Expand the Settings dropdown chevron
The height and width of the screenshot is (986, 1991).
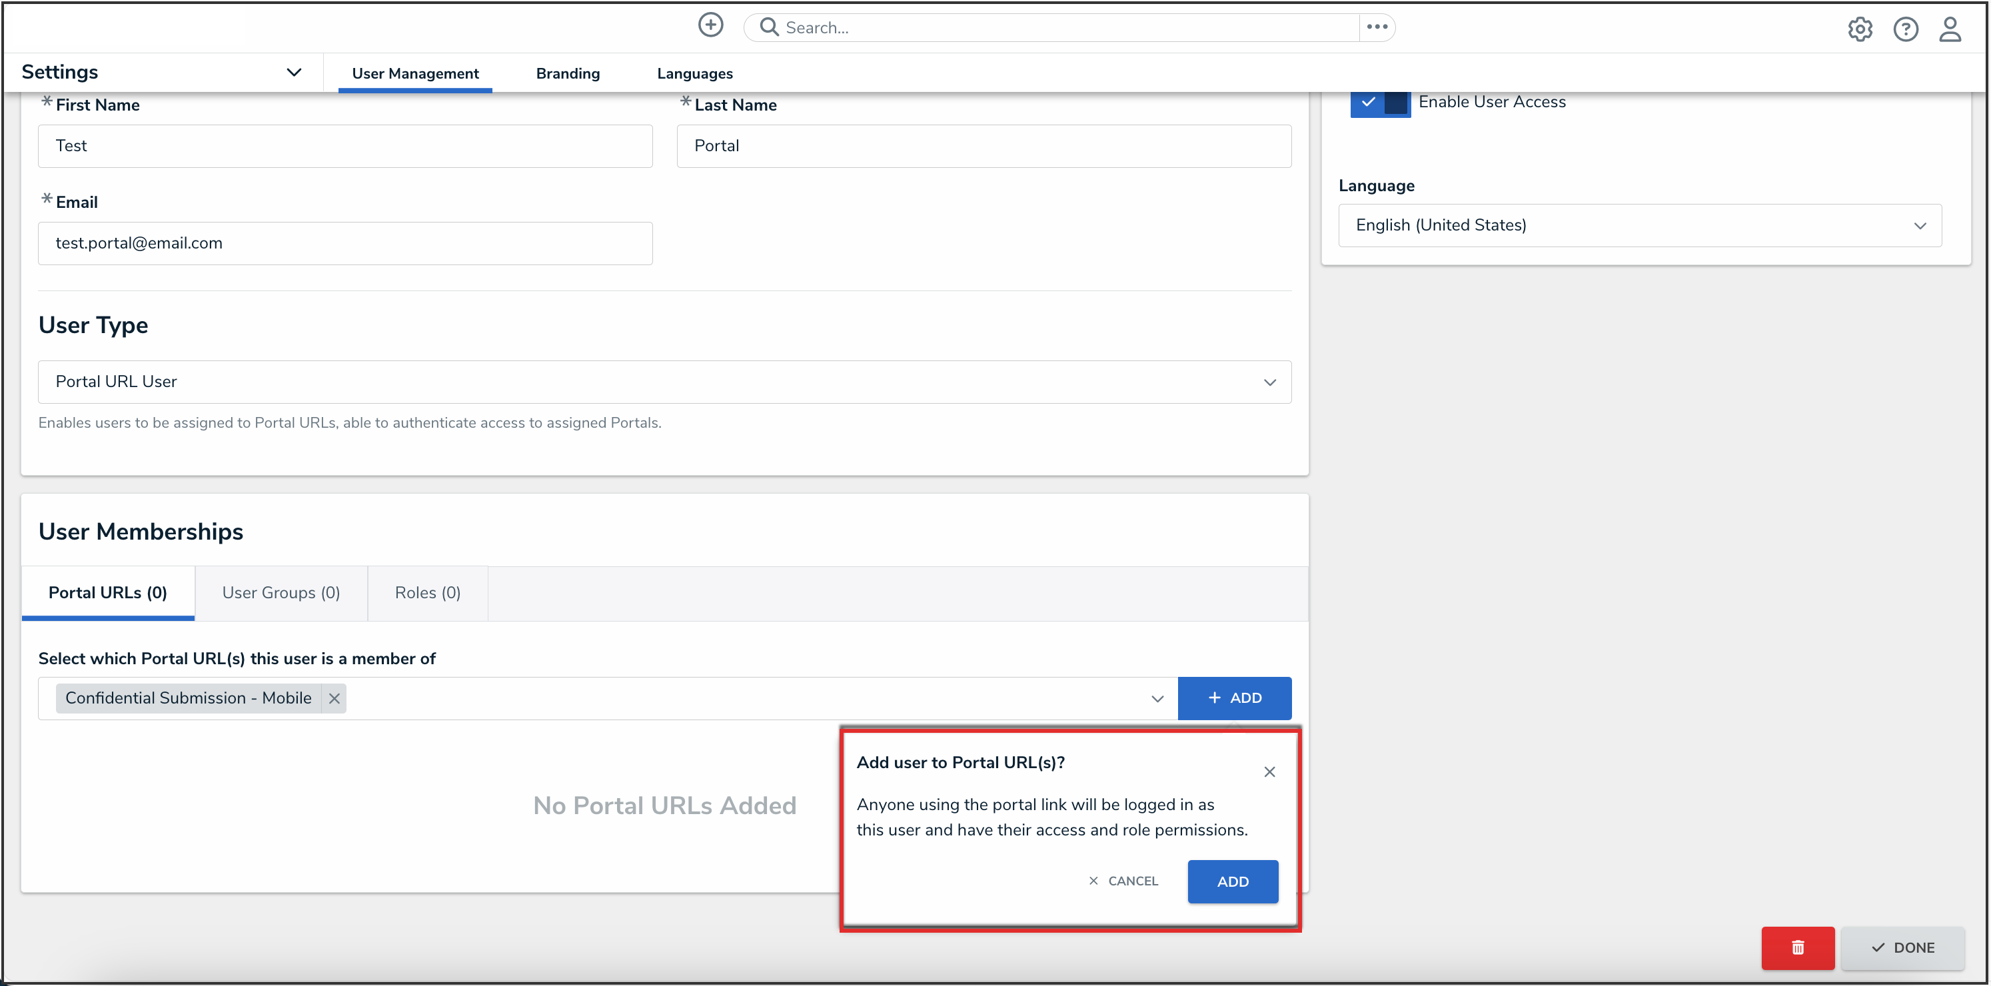294,73
